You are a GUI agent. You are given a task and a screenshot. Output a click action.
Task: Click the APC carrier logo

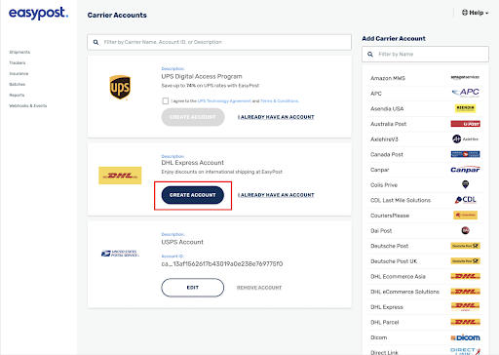[x=465, y=93]
